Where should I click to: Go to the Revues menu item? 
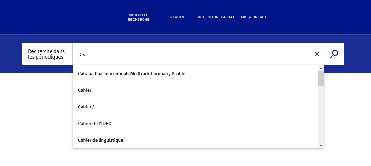177,17
